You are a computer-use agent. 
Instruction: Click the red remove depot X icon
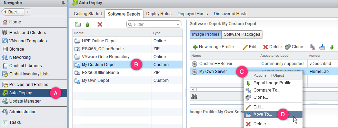coord(100,24)
